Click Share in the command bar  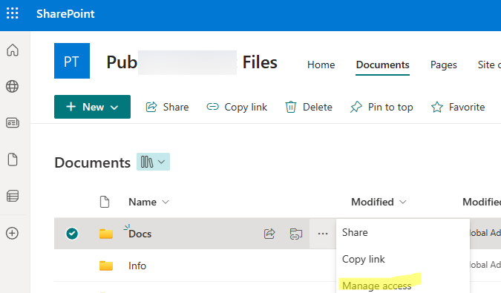[167, 107]
